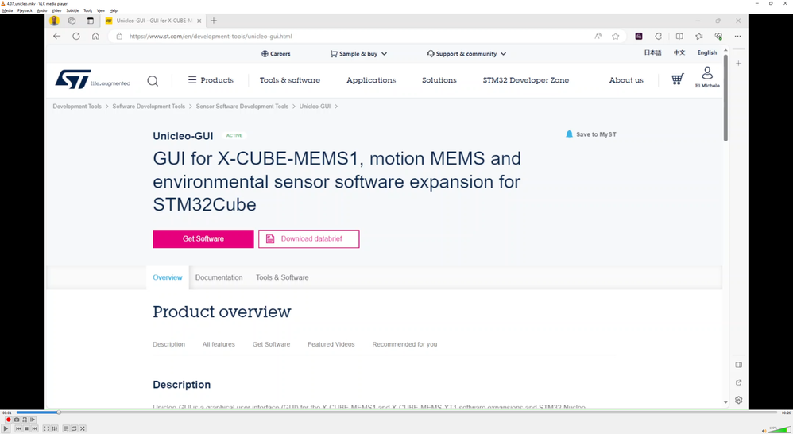
Task: Click the purple extension icon in the toolbar
Action: [639, 36]
